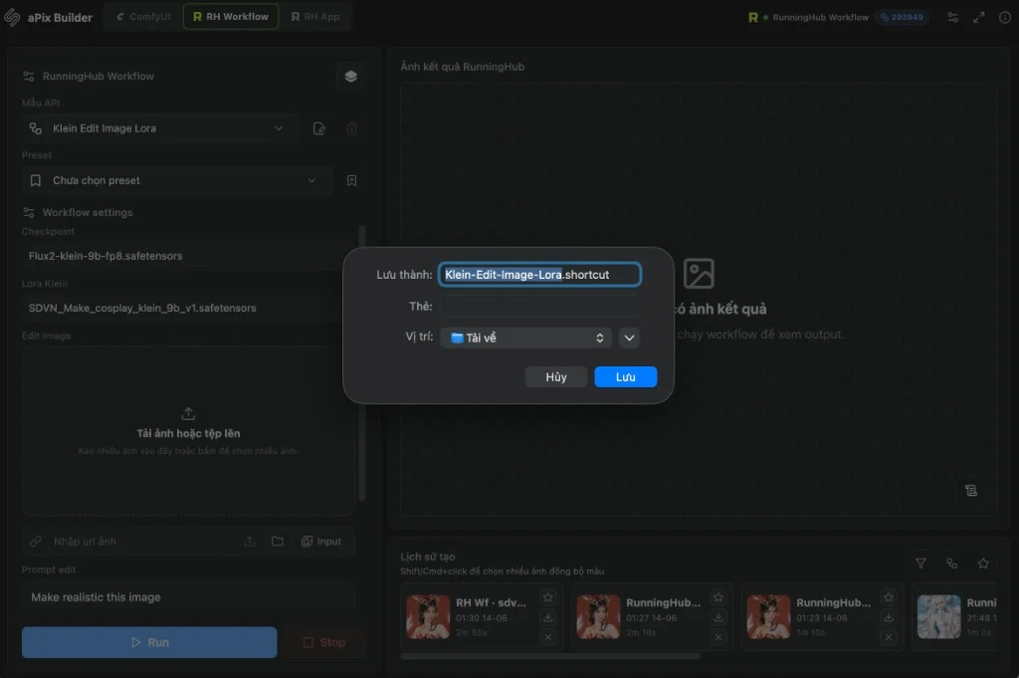
Task: Star the RH Wf · sdv... history item
Action: tap(548, 596)
